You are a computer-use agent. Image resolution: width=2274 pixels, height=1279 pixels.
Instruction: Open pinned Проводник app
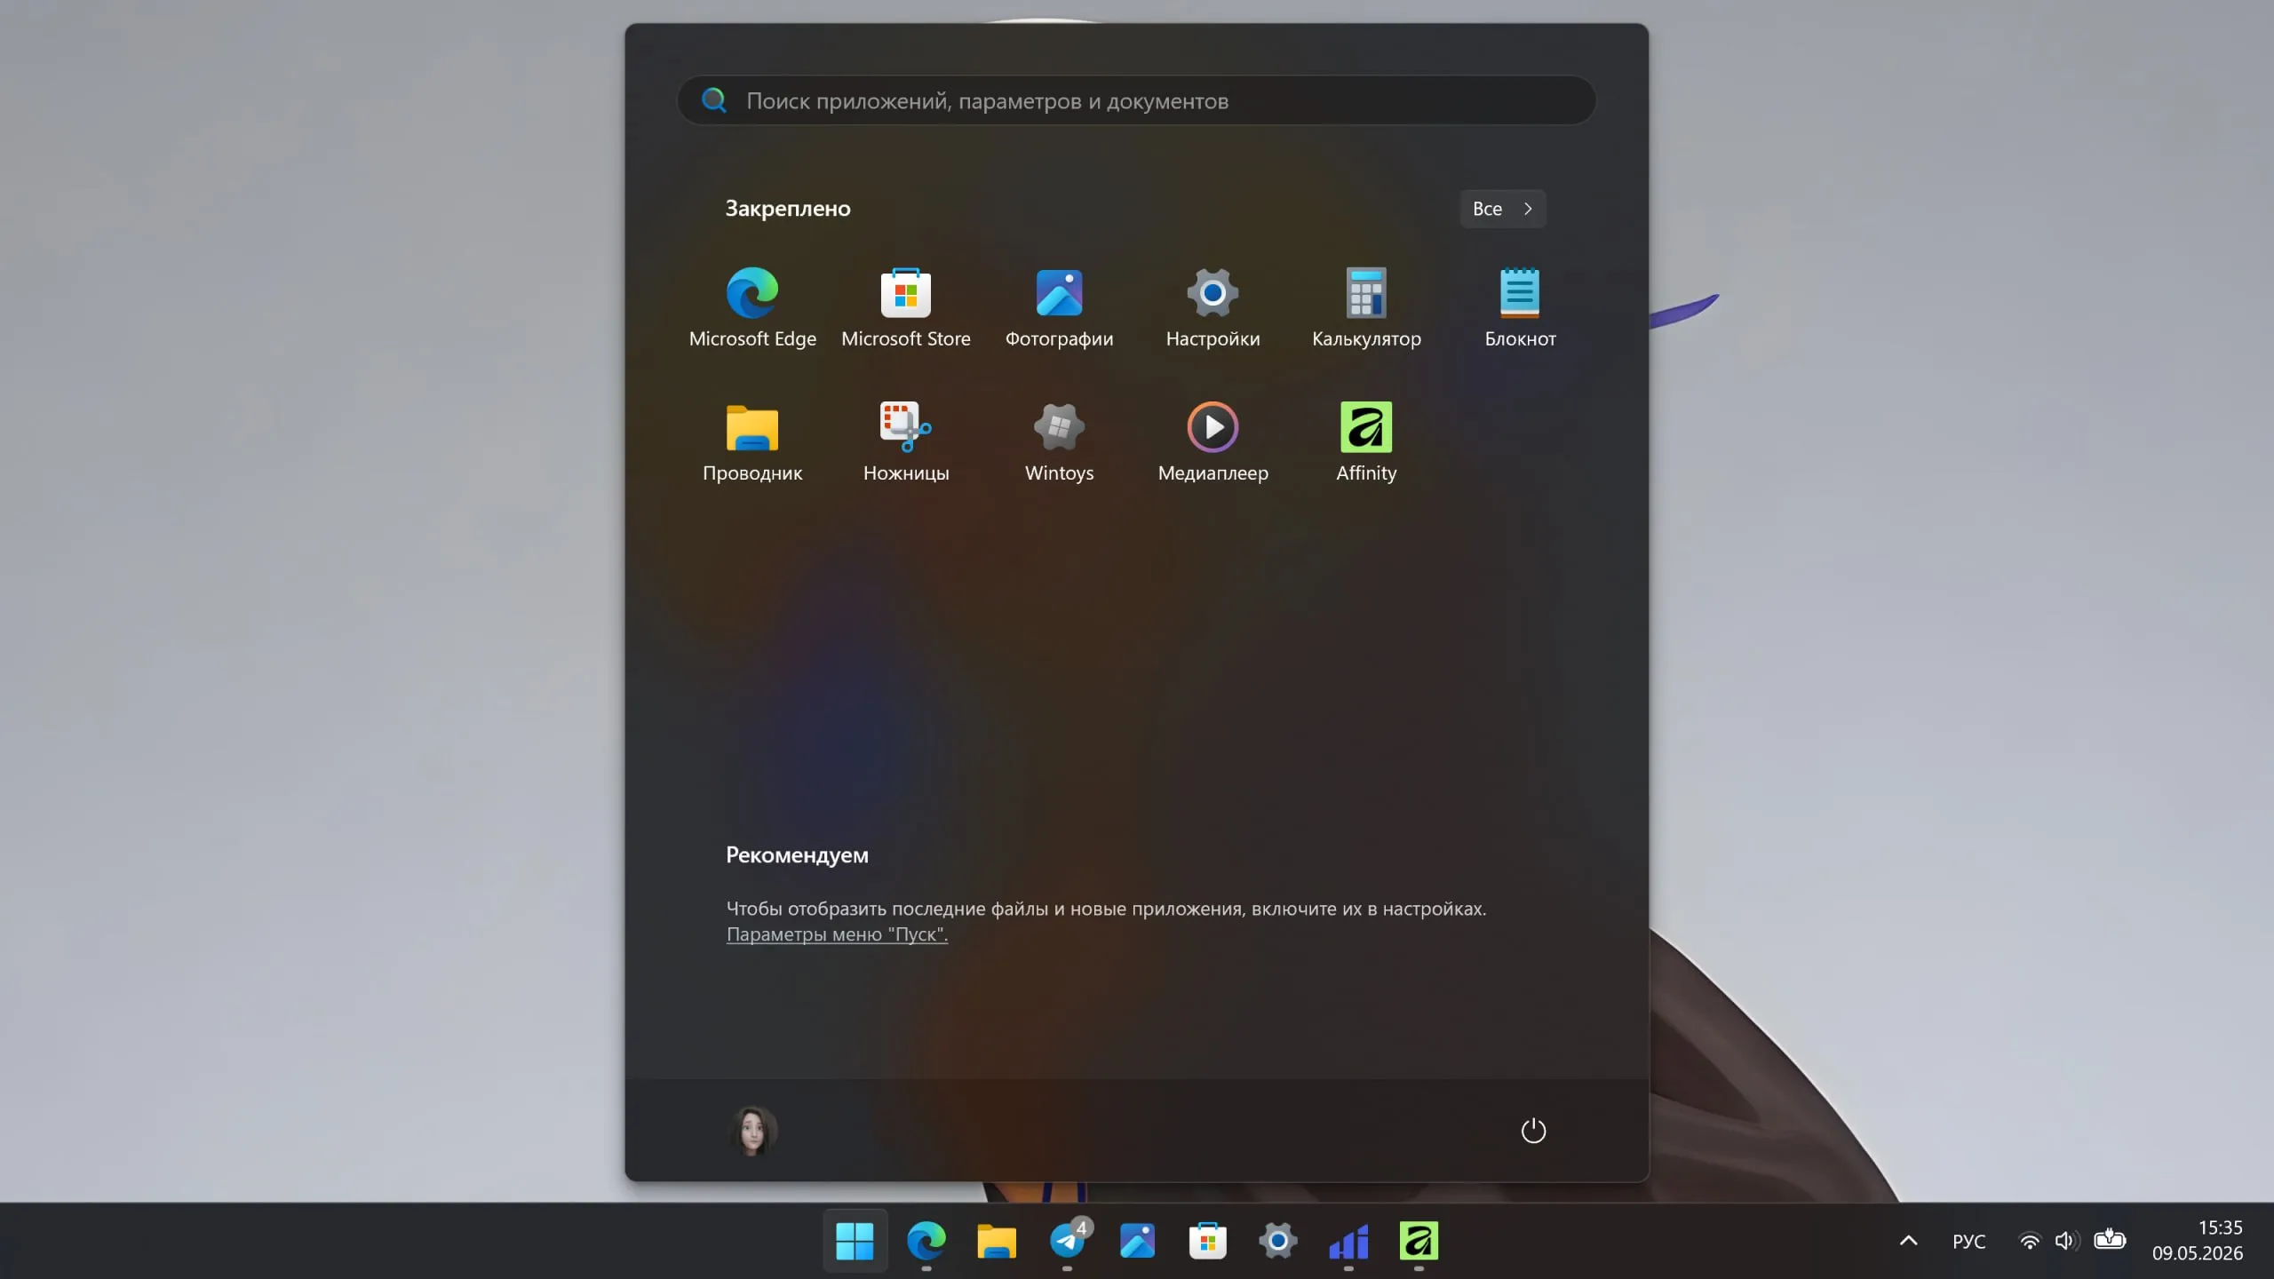[x=752, y=441]
